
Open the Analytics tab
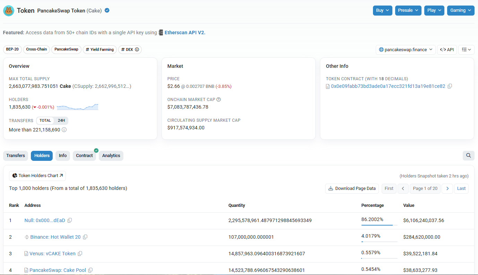click(111, 156)
